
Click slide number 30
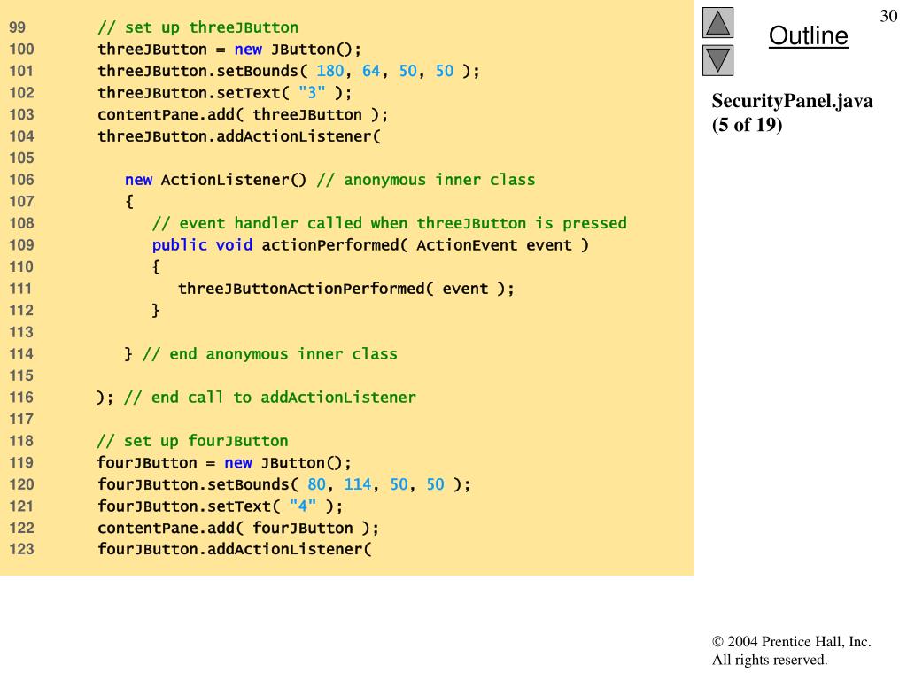pyautogui.click(x=888, y=16)
